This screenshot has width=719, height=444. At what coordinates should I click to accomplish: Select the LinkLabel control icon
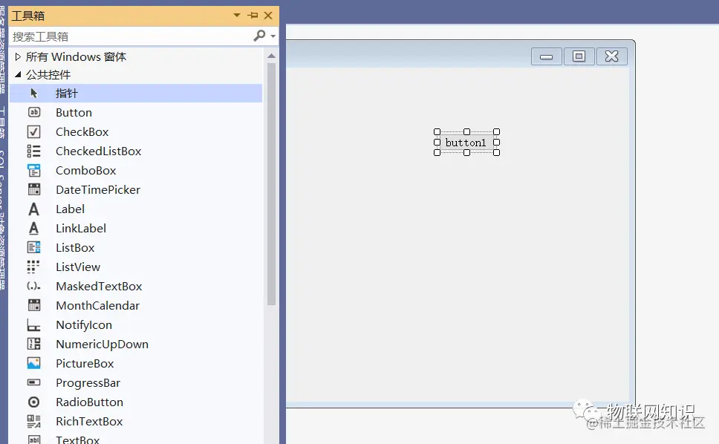click(x=34, y=228)
